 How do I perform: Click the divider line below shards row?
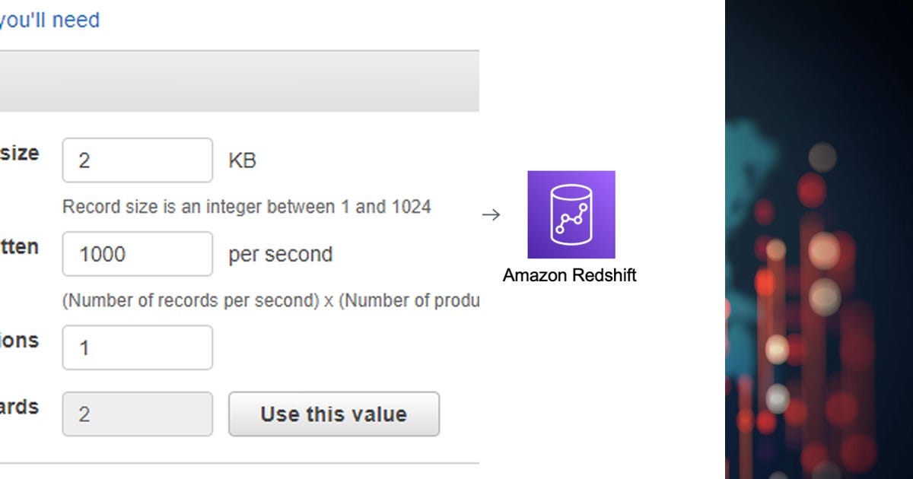(x=240, y=463)
